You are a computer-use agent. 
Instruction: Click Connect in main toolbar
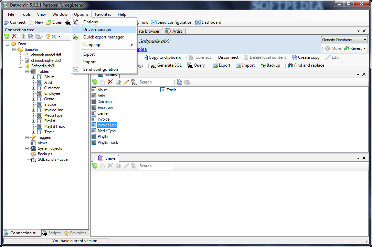(x=15, y=22)
